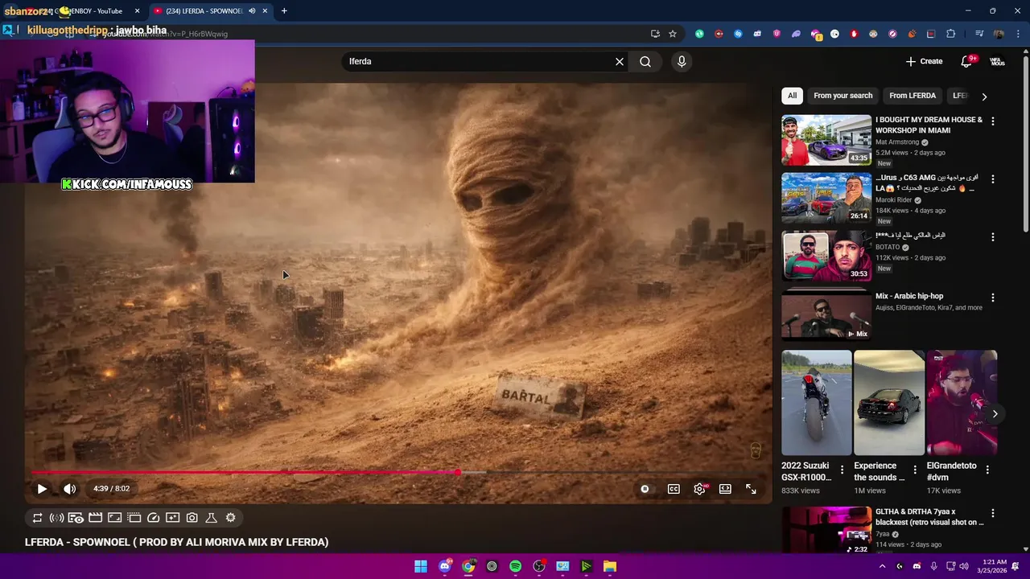The height and width of the screenshot is (579, 1030).
Task: Open options menu for Maroki Rider video
Action: [992, 179]
